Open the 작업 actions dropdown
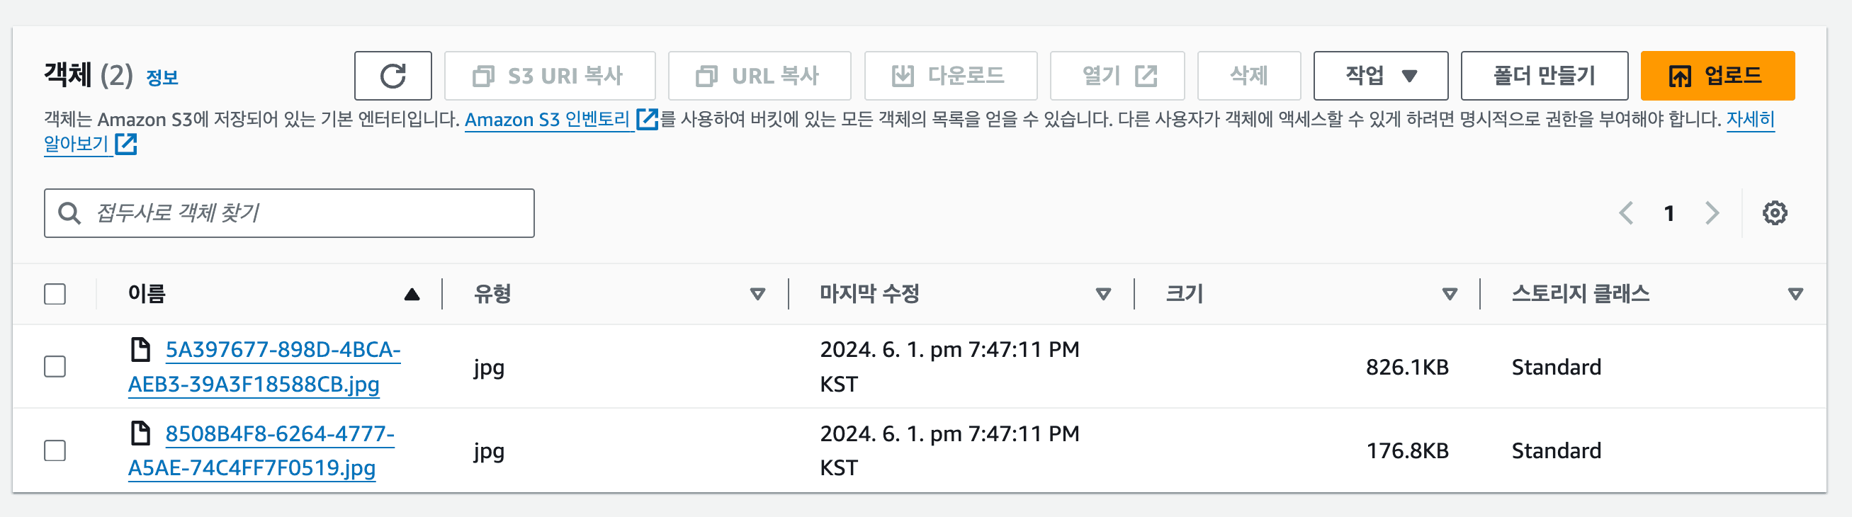The height and width of the screenshot is (517, 1852). click(1379, 76)
